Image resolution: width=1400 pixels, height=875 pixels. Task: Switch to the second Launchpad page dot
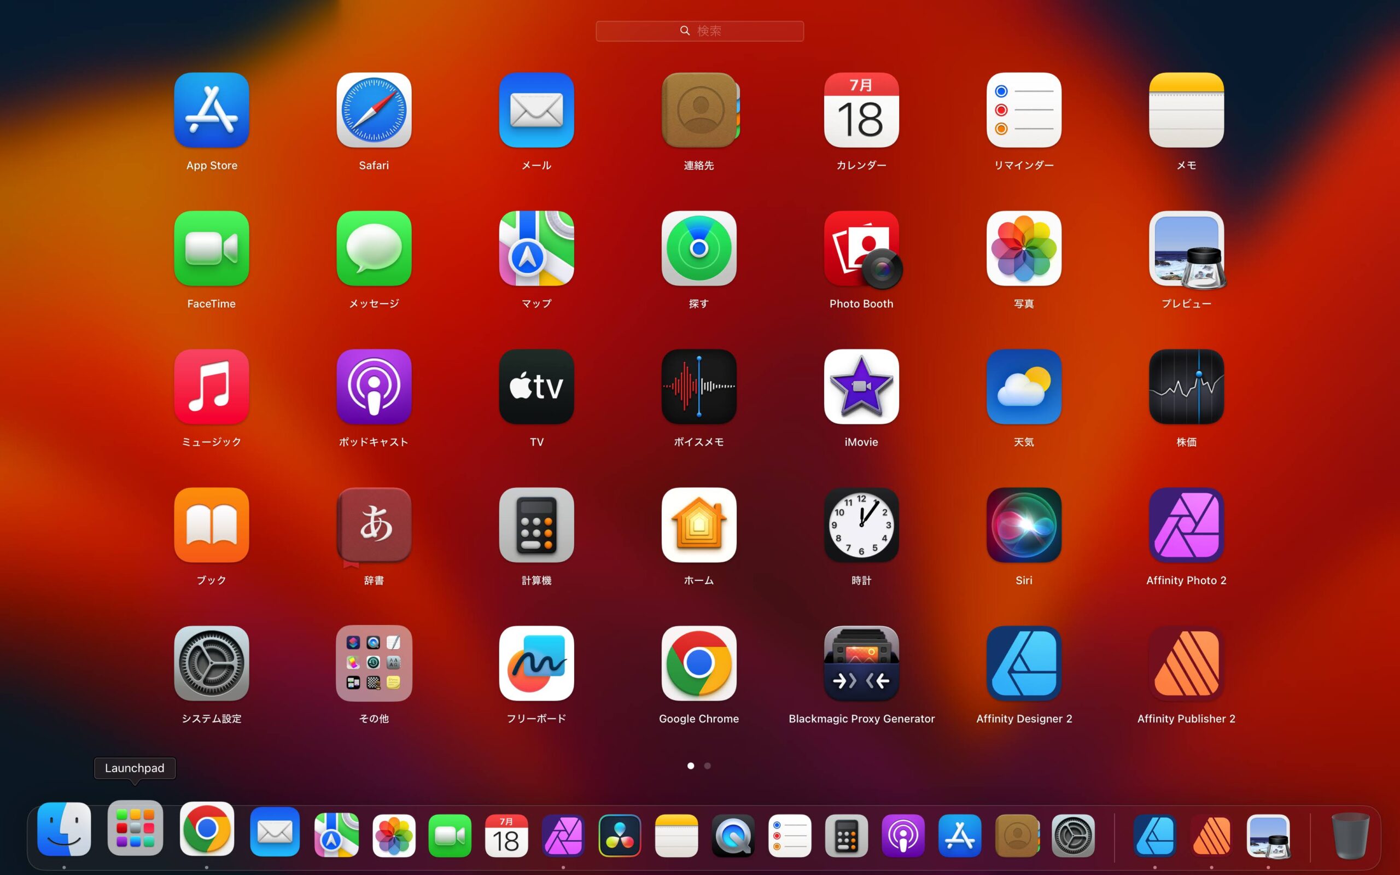coord(708,766)
